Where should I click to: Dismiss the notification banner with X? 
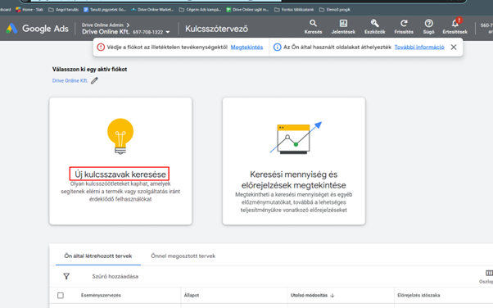click(454, 48)
